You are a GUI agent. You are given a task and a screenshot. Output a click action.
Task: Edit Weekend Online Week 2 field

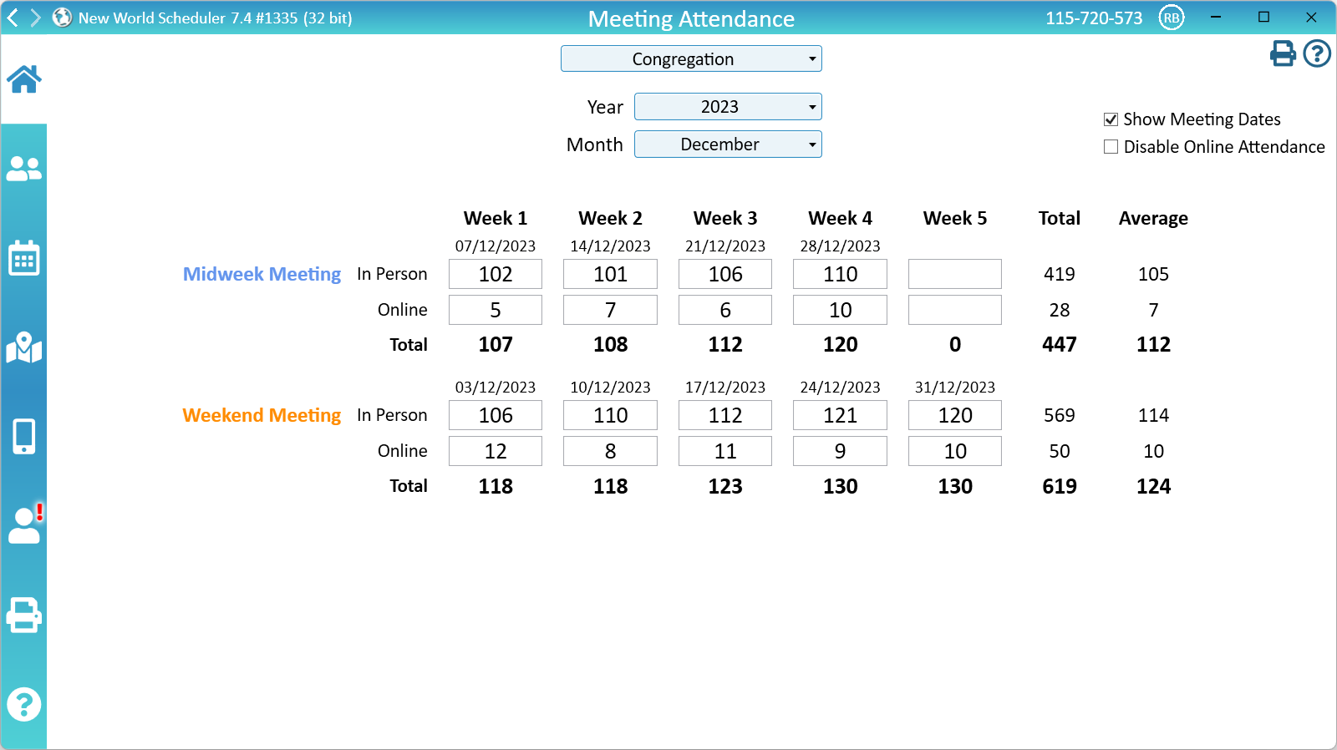click(x=610, y=451)
